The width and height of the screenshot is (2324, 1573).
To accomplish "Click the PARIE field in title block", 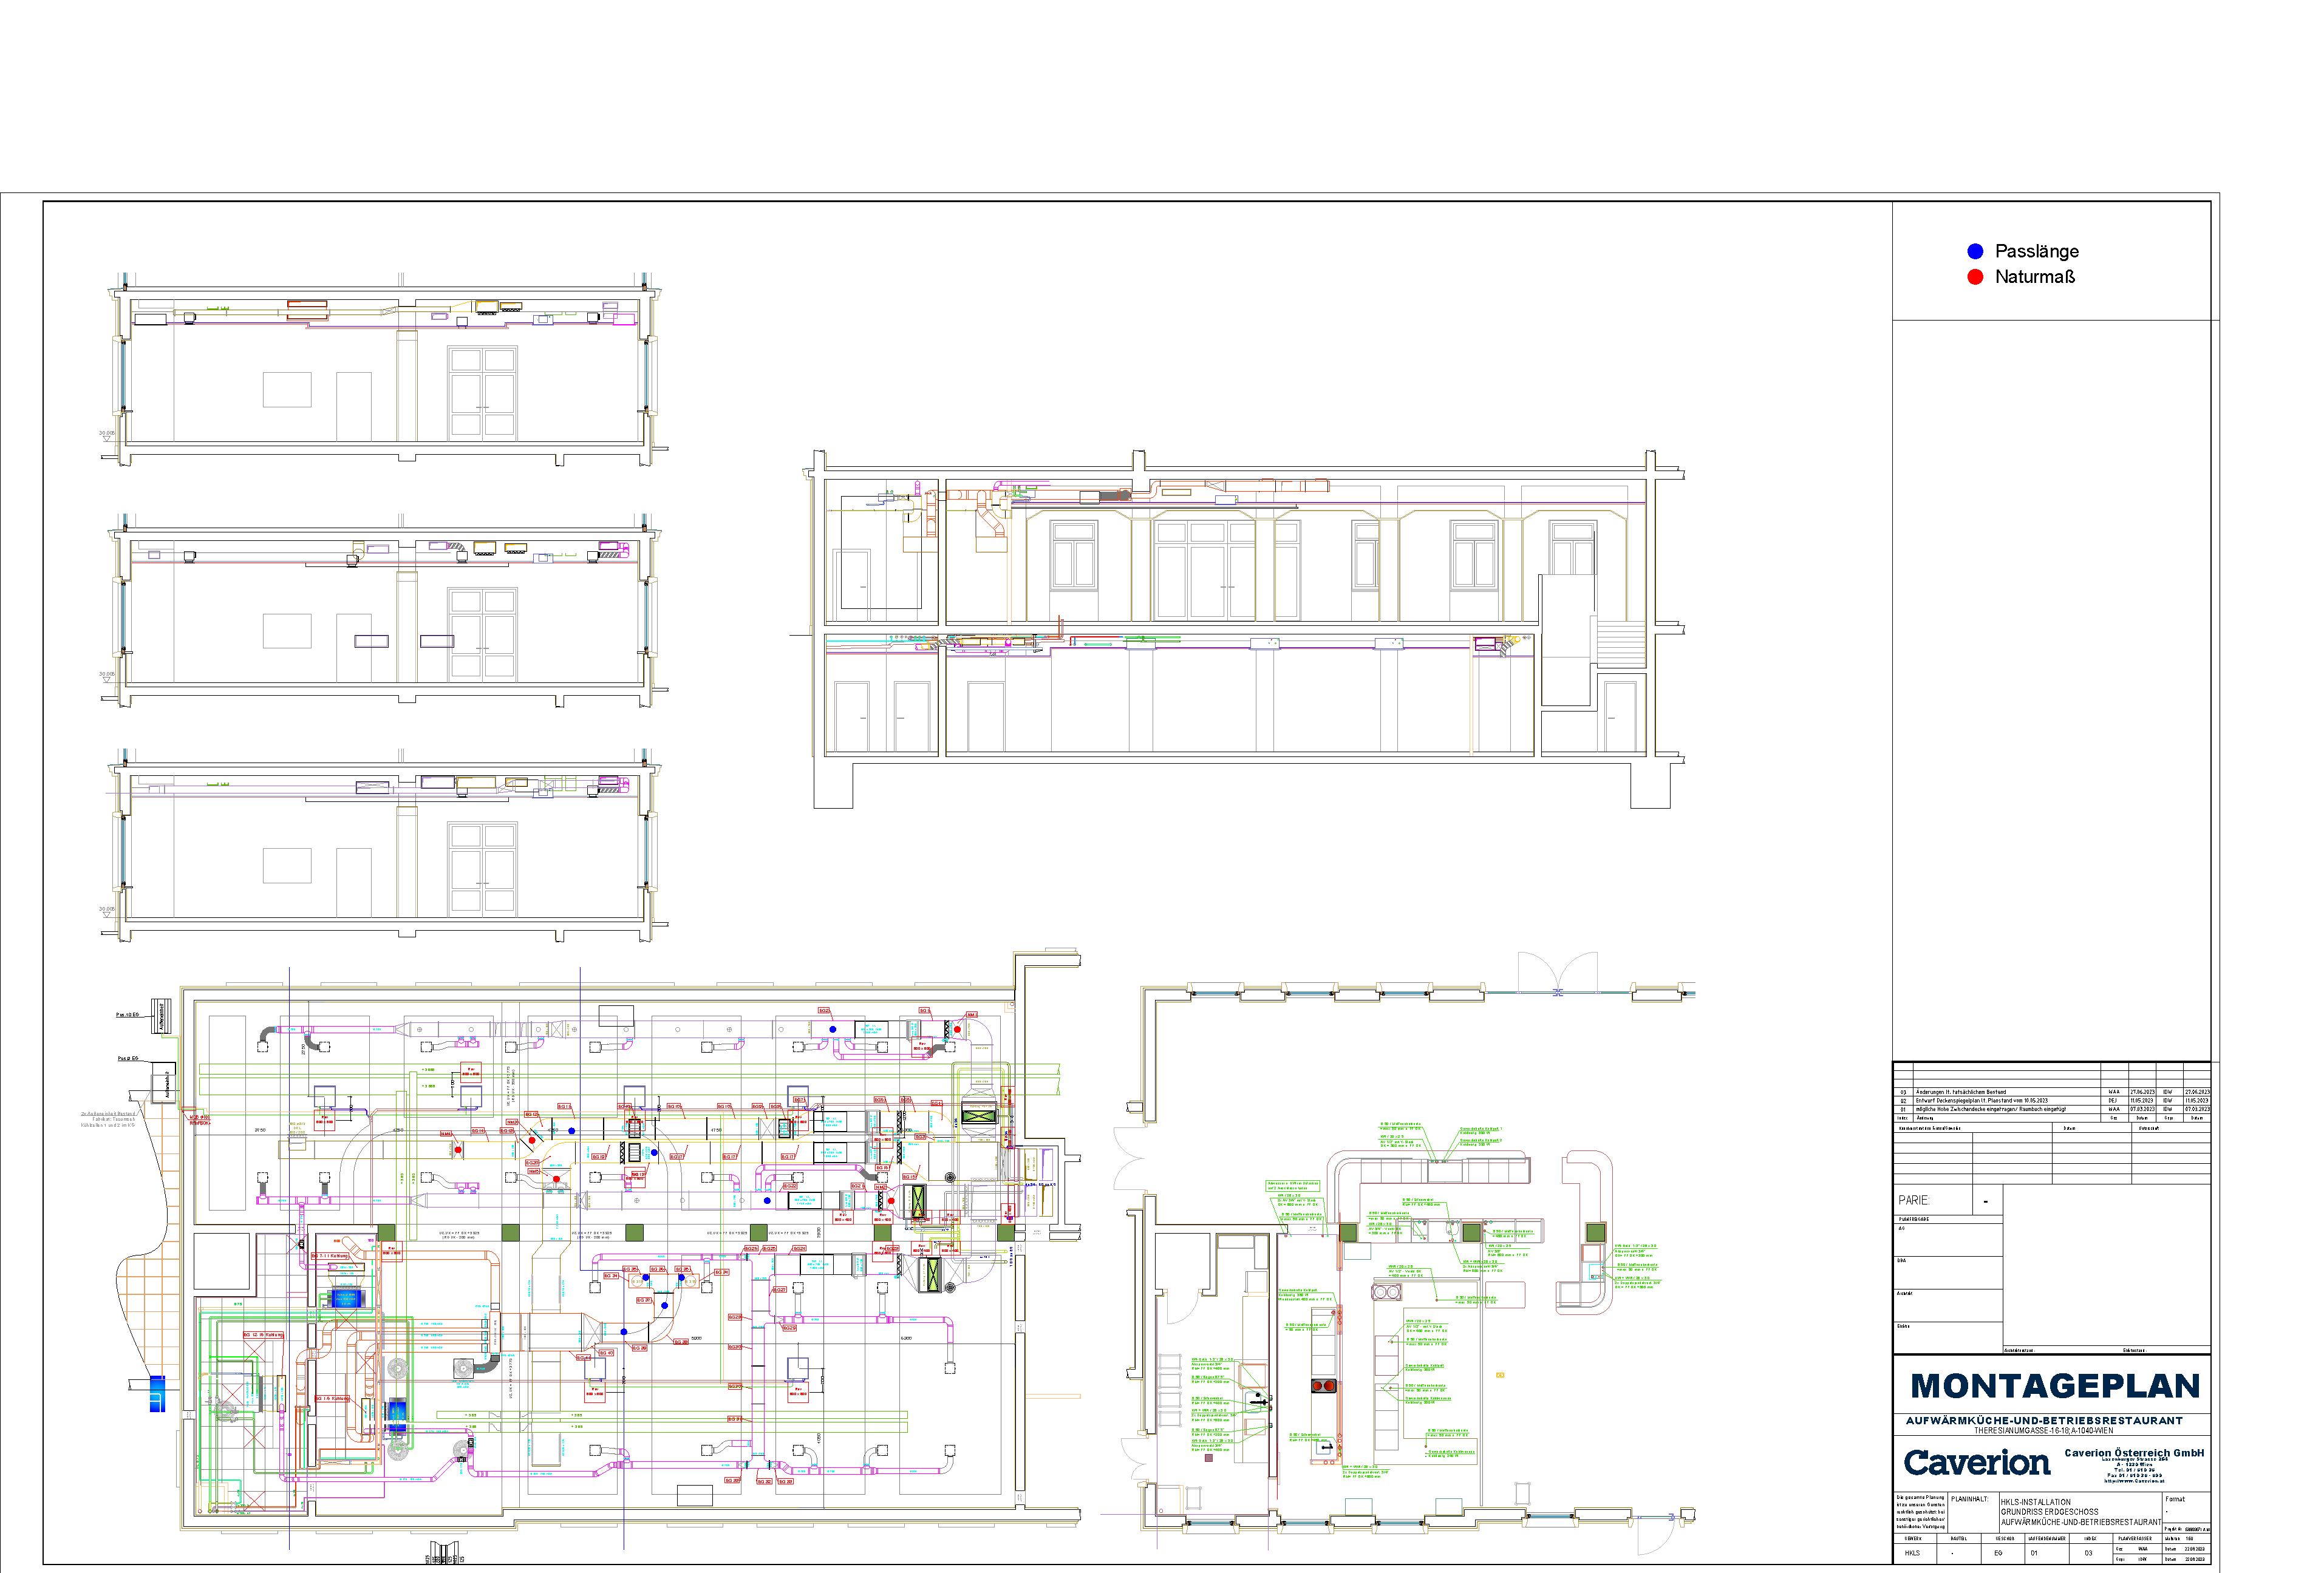I will coord(1913,1200).
